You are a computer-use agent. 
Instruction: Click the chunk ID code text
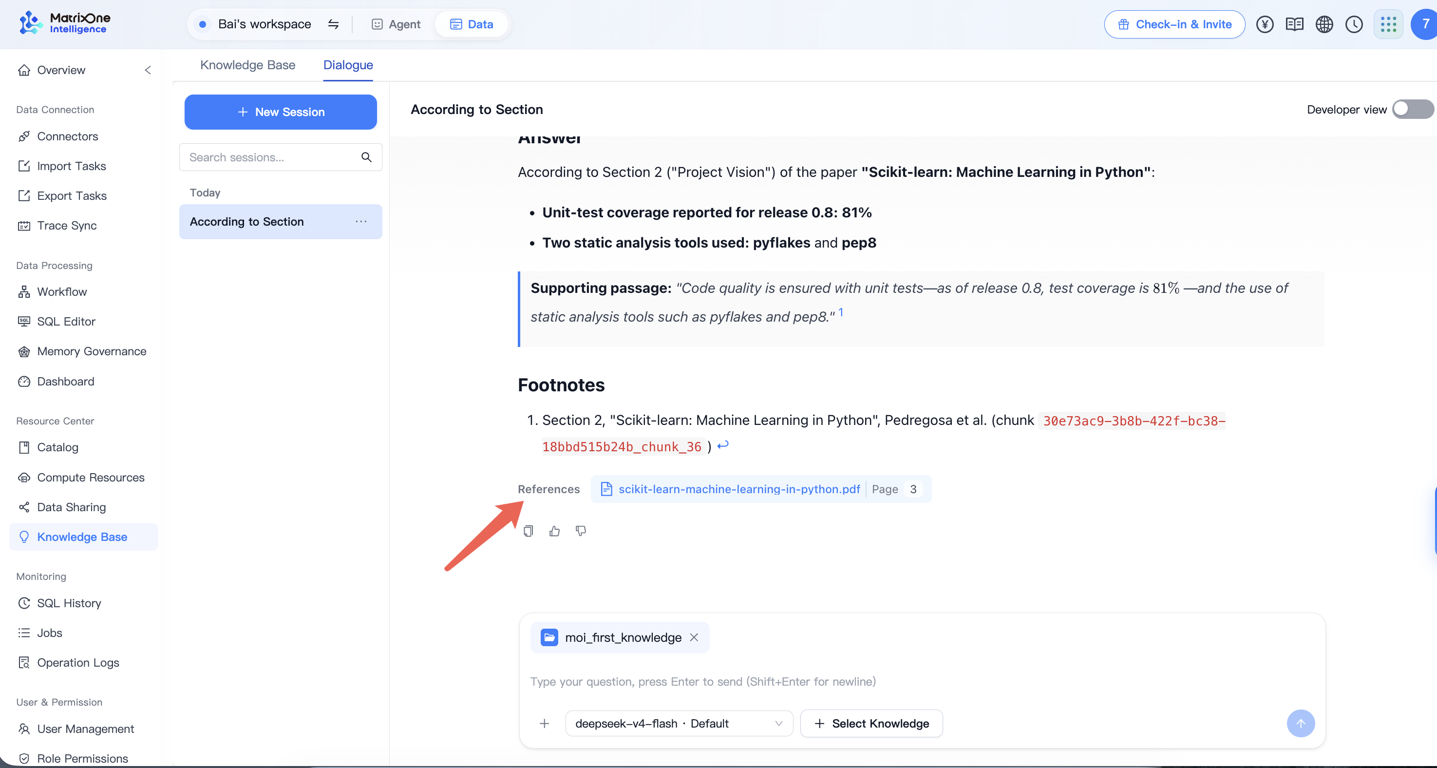pos(884,434)
